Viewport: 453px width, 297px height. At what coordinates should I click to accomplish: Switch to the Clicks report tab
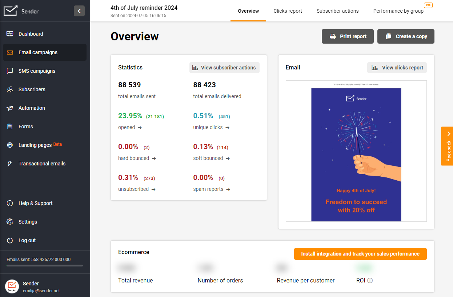pos(288,11)
